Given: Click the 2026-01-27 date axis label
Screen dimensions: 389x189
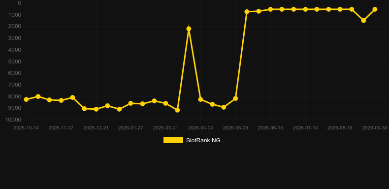Looking at the screenshot, I should (x=130, y=128).
